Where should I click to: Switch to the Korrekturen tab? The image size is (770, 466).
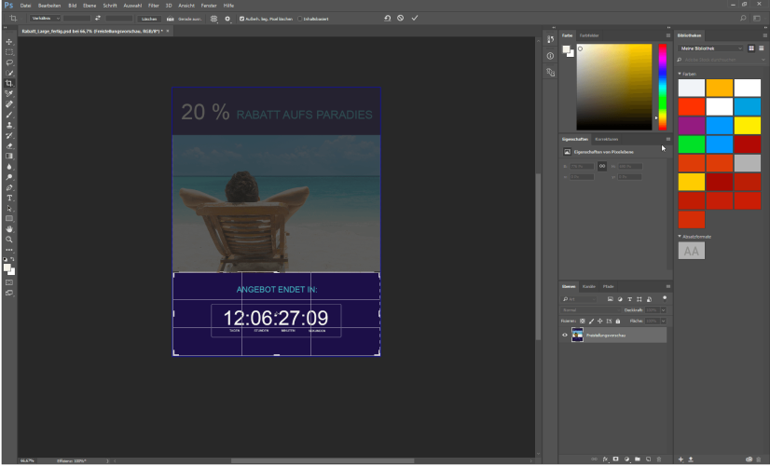(607, 139)
